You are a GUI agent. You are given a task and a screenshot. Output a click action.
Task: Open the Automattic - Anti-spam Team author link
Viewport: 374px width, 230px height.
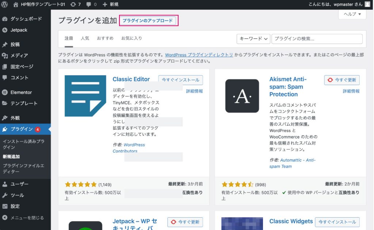(x=293, y=163)
